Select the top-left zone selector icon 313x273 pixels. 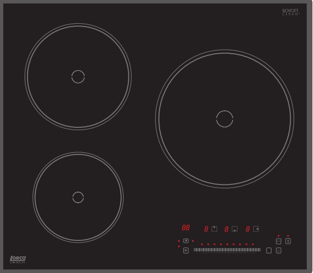coord(214,229)
